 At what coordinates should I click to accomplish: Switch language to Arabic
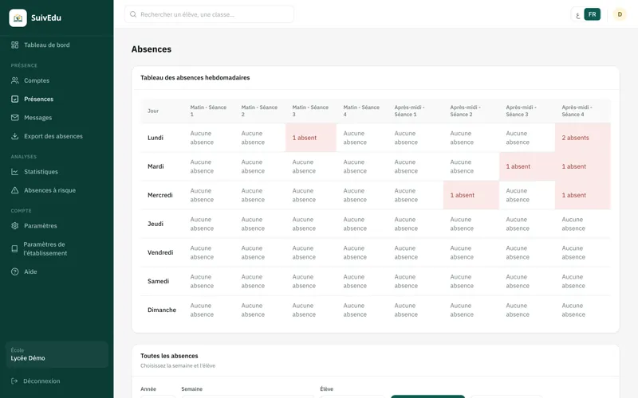tap(577, 15)
